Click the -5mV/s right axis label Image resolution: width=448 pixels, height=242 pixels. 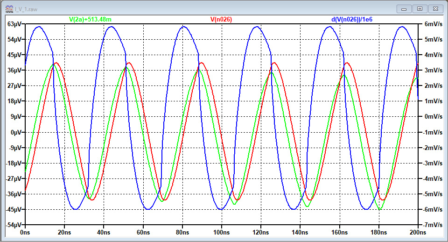click(433, 194)
